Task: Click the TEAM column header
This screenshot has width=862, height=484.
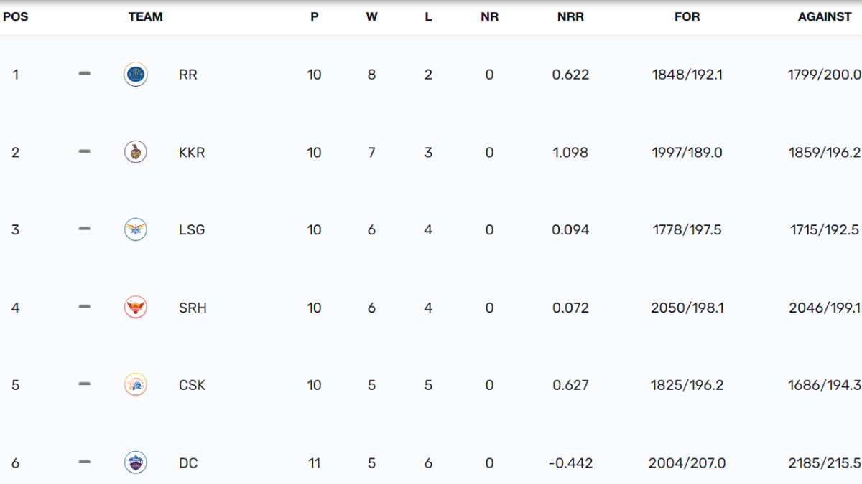Action: 146,17
